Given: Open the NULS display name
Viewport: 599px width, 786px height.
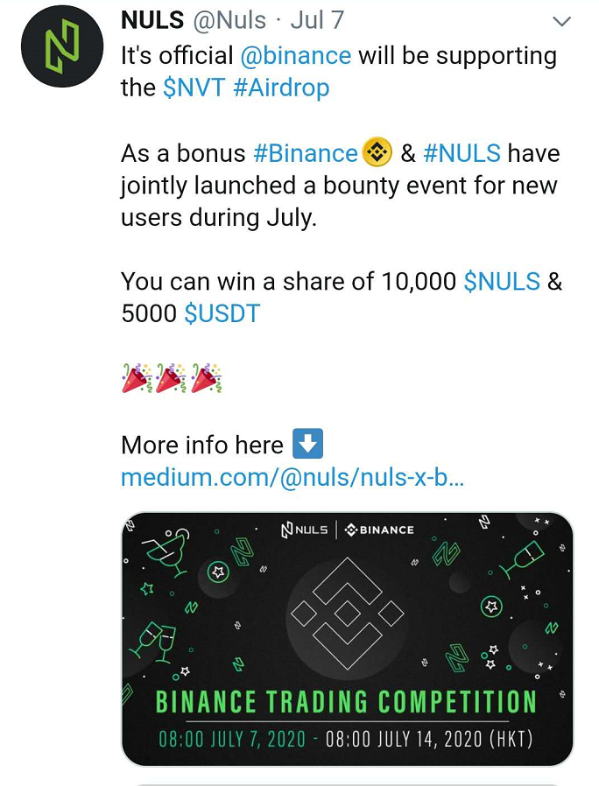Looking at the screenshot, I should click(152, 20).
